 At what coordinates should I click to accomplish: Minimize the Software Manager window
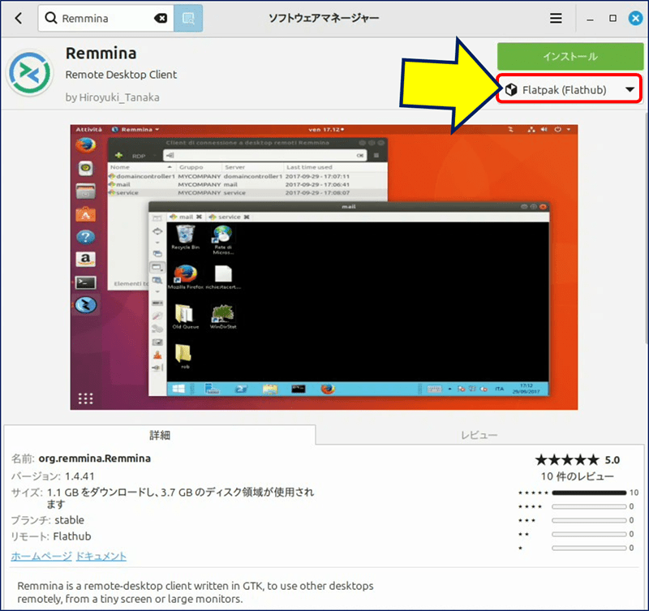click(x=591, y=19)
